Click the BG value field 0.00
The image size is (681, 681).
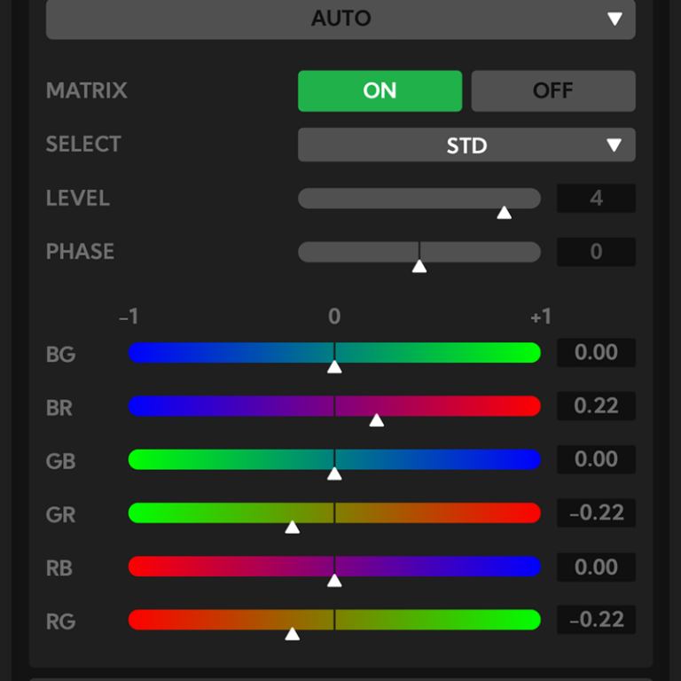[x=596, y=353]
